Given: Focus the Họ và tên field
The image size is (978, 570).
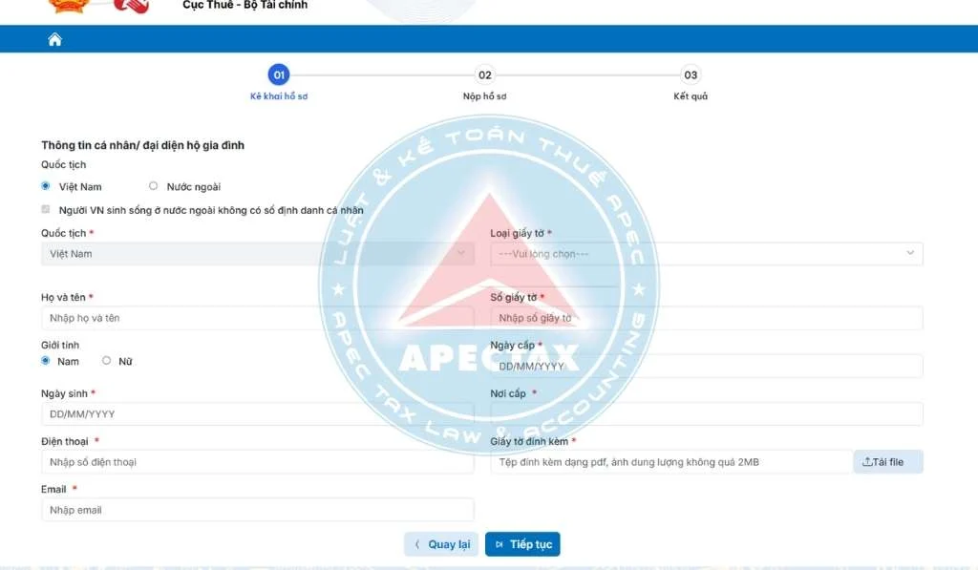Looking at the screenshot, I should tap(258, 318).
